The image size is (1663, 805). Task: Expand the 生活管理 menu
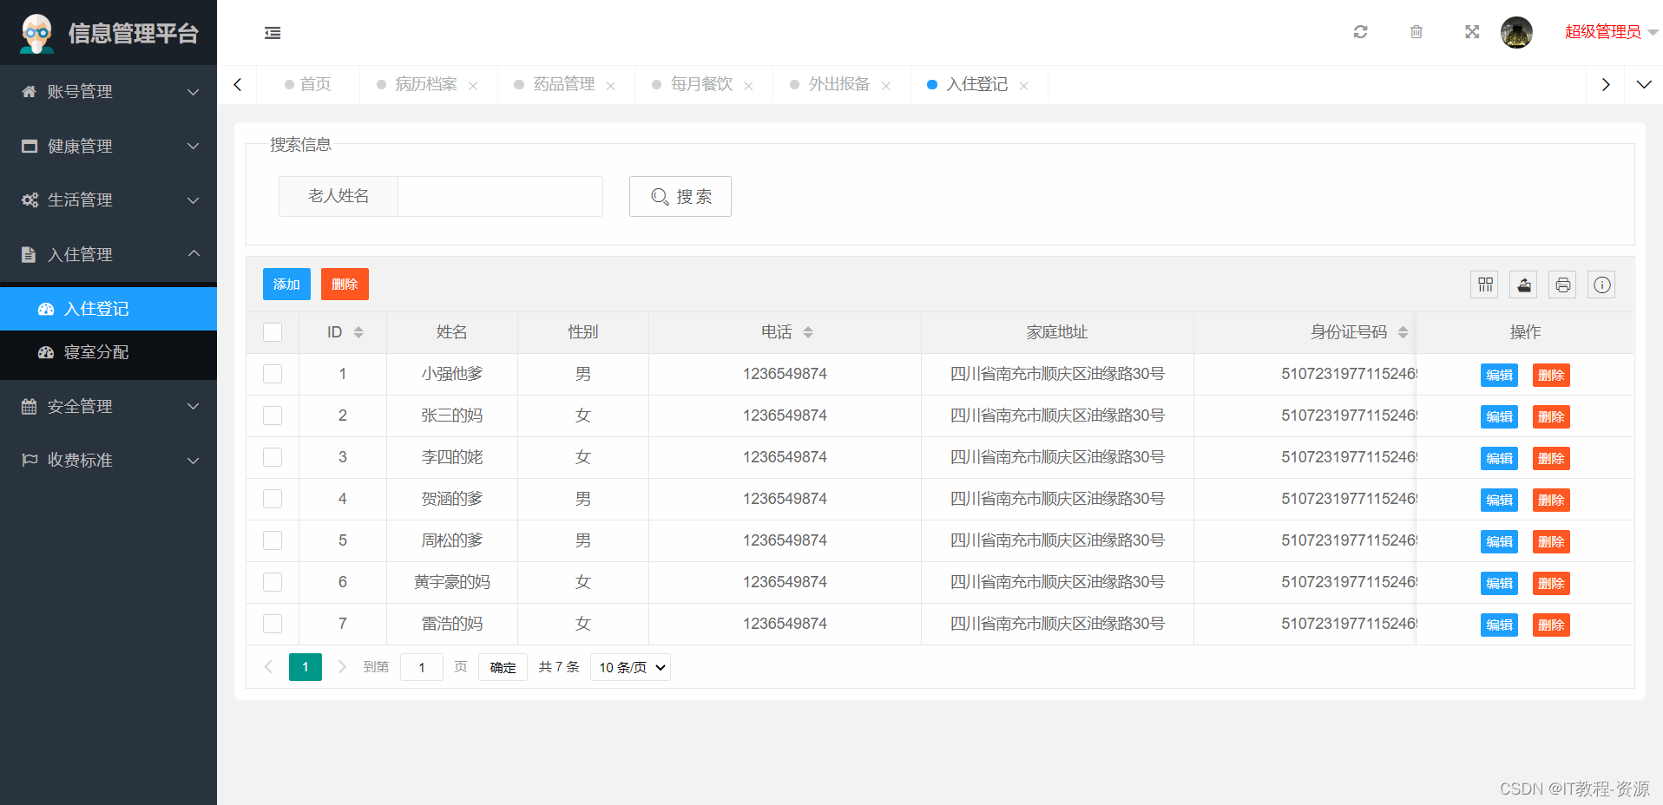[108, 200]
